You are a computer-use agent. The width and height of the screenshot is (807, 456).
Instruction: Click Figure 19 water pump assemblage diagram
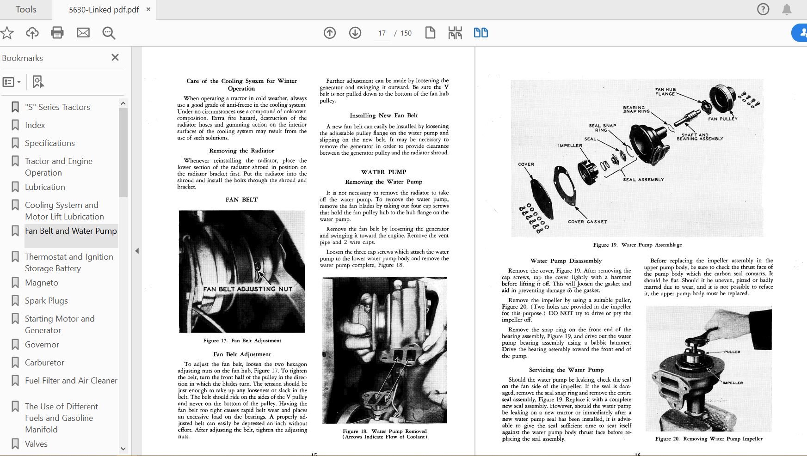click(637, 158)
